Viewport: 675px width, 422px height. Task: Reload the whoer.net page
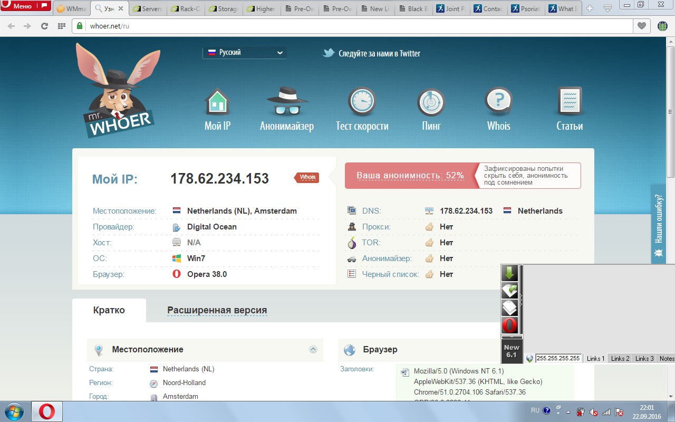point(45,26)
